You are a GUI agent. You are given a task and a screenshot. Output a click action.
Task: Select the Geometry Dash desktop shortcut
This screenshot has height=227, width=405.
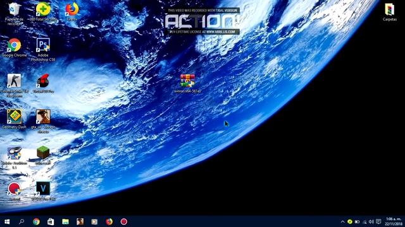pos(14,119)
